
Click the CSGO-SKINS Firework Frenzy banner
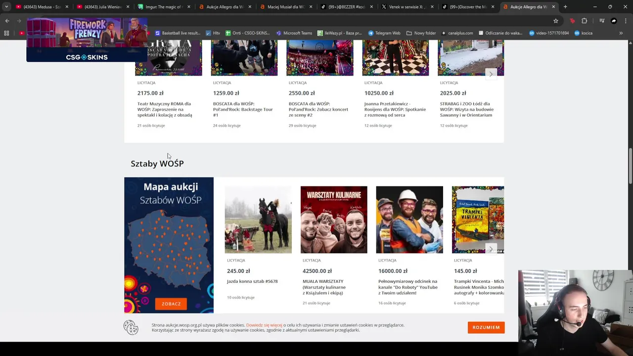[x=87, y=40]
